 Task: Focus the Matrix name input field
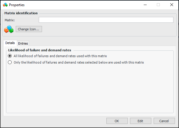pos(106,20)
